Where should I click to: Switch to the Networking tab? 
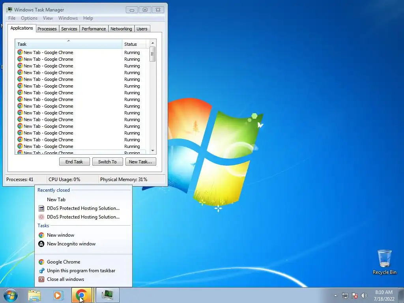click(121, 29)
